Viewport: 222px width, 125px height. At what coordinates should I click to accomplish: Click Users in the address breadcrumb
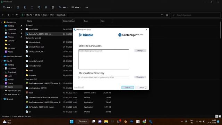coord(45,15)
